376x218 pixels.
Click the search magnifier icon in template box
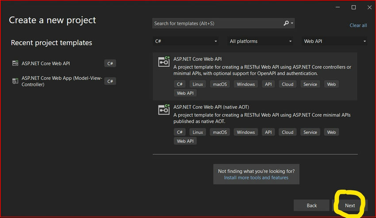(286, 23)
